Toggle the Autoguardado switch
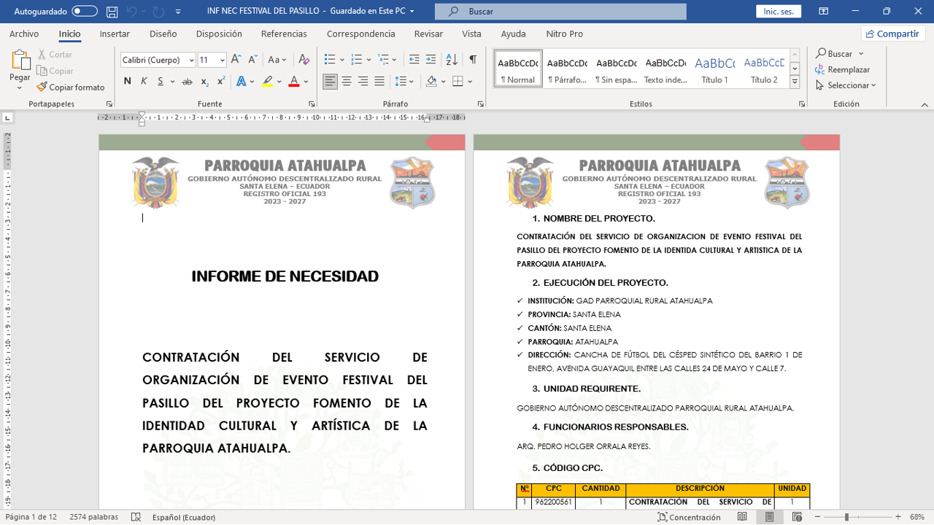The width and height of the screenshot is (934, 525). pyautogui.click(x=85, y=12)
